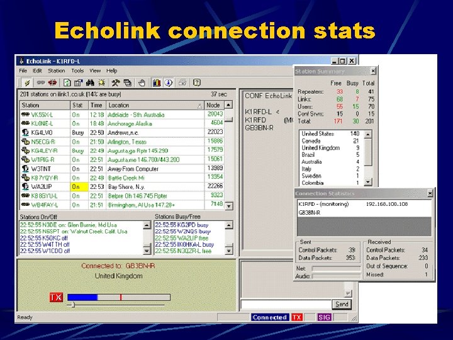Click the hand Busy toolbar icon
The width and height of the screenshot is (453, 340).
[x=142, y=83]
